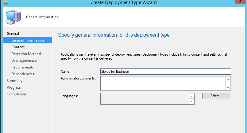Click inside the Languages list box
Image resolution: width=247 pixels, height=133 pixels.
click(x=144, y=99)
